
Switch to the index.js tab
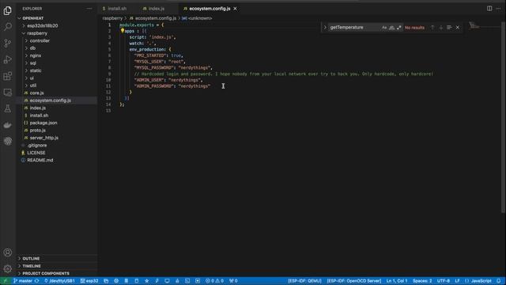click(x=157, y=9)
